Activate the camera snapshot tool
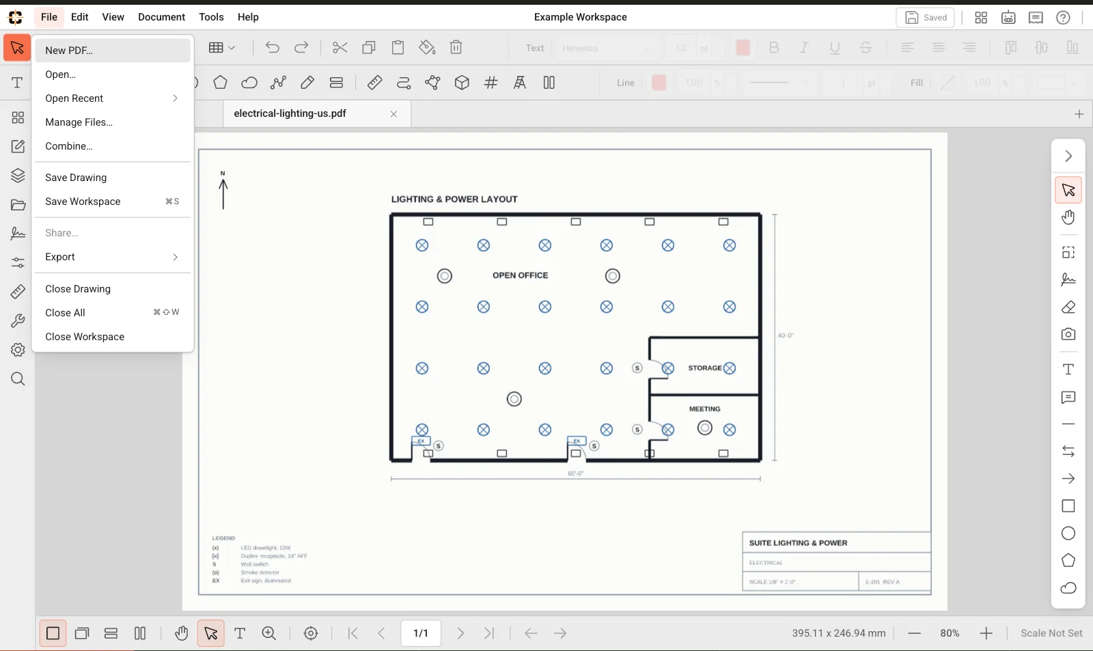Viewport: 1093px width, 651px height. (x=1068, y=335)
